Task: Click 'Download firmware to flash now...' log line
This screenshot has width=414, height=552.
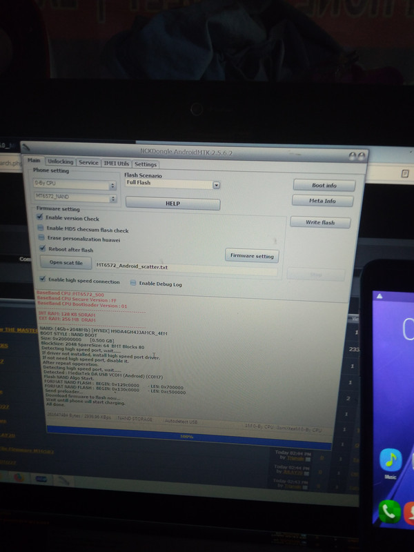Action: coord(83,396)
